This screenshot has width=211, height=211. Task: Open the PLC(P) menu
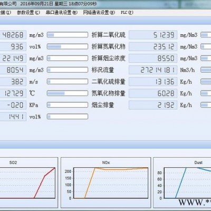tap(127, 13)
